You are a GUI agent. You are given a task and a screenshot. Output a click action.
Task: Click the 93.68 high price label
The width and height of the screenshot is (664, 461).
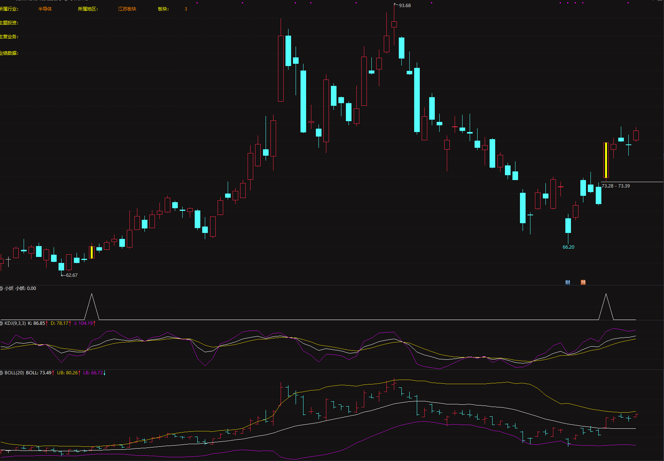(x=405, y=6)
